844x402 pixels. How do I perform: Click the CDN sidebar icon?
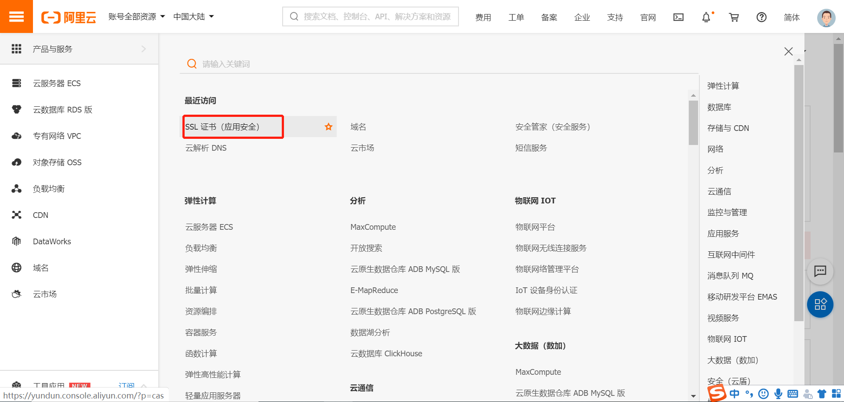coord(17,215)
